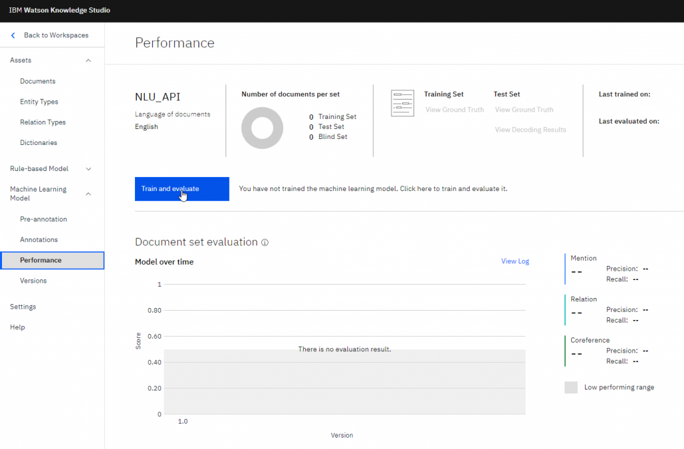
Task: Click the Coreference score label
Action: click(590, 340)
